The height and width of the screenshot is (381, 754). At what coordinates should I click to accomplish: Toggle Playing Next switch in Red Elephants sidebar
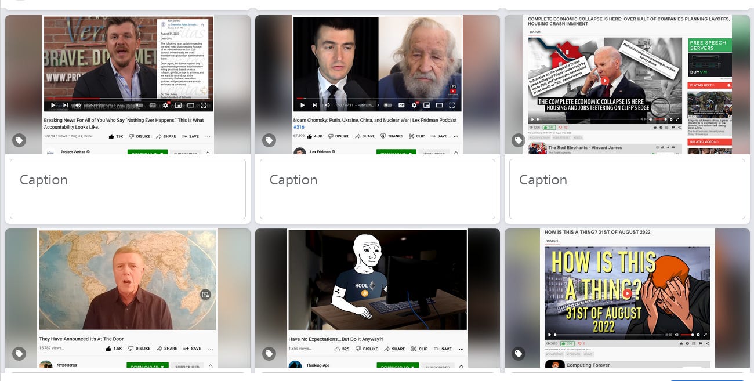coord(728,85)
